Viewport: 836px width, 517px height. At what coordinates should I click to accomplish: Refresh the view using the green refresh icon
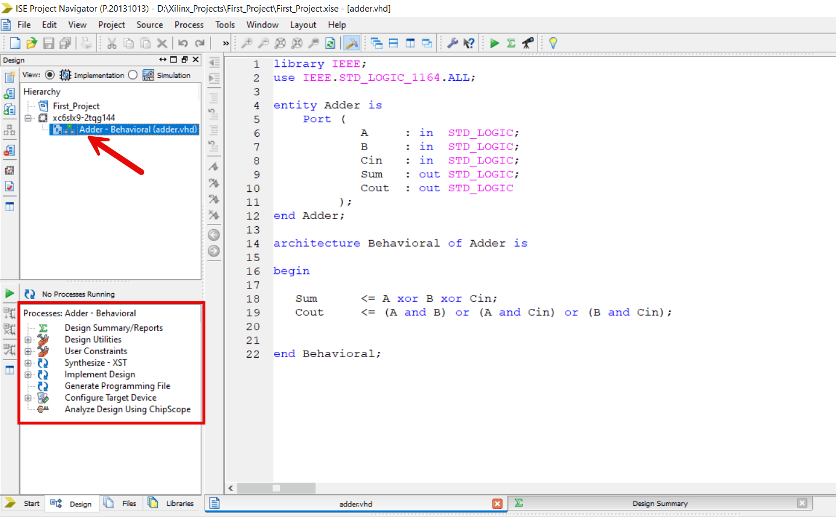330,42
